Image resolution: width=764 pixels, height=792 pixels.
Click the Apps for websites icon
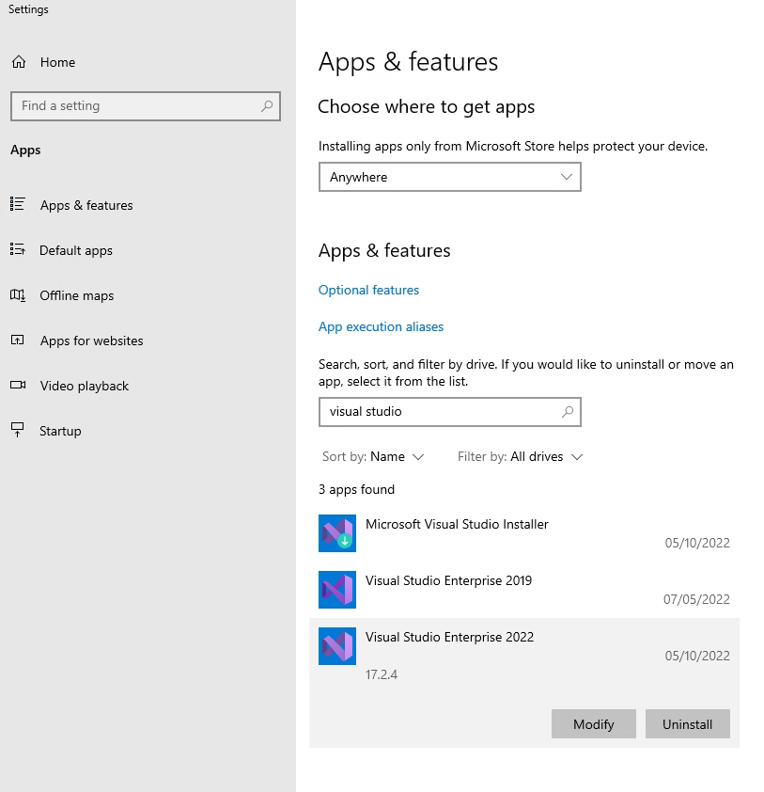point(17,340)
